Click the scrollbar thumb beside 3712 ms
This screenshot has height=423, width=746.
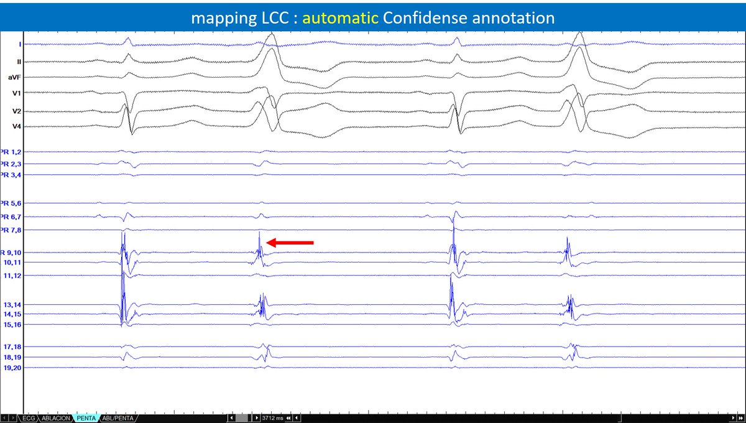241,418
